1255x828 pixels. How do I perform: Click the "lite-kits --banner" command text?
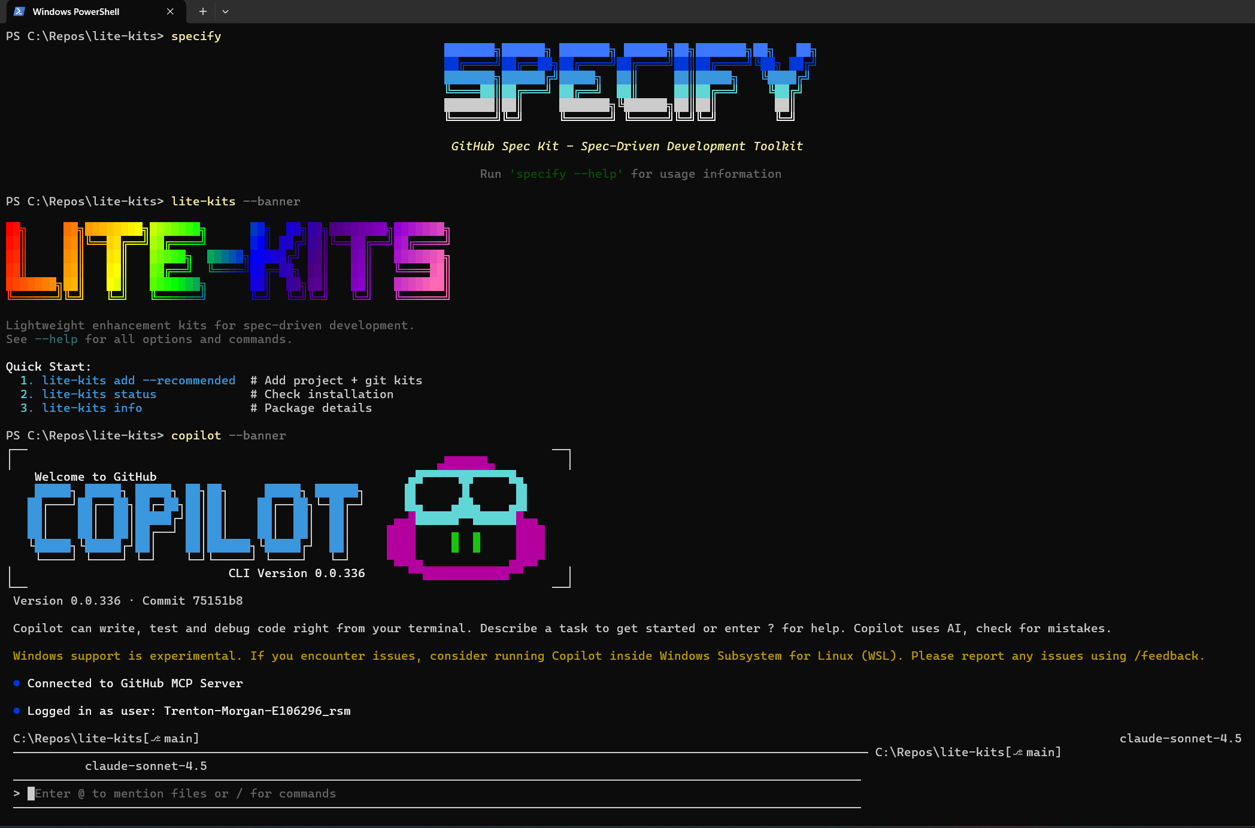[236, 201]
